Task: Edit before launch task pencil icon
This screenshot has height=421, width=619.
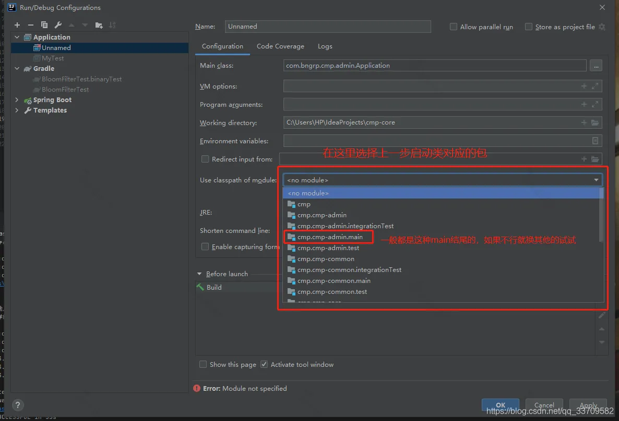Action: (602, 315)
